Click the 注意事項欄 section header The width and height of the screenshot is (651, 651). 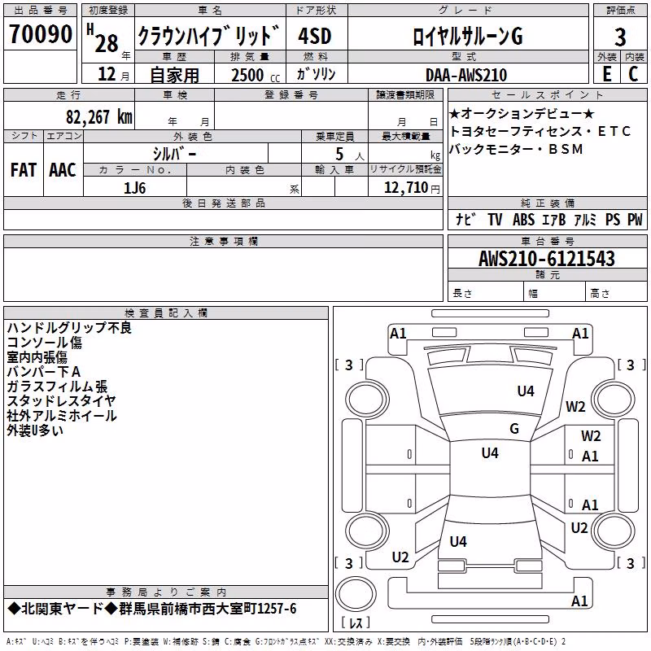pos(224,241)
